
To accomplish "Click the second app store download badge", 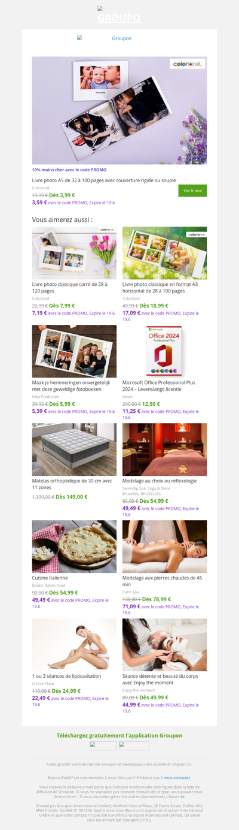I will click(134, 746).
